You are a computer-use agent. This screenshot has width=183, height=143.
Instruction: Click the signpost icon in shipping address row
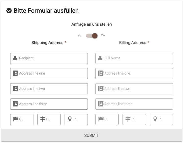pos(43,119)
